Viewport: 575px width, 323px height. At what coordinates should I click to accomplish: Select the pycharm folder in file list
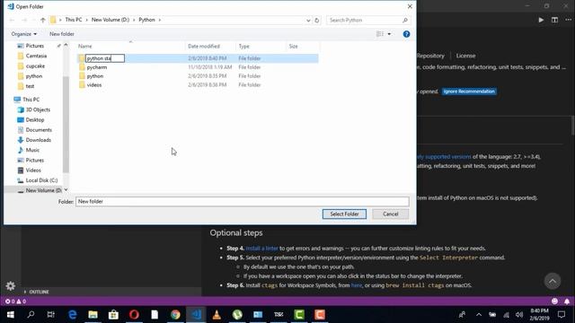(x=97, y=67)
